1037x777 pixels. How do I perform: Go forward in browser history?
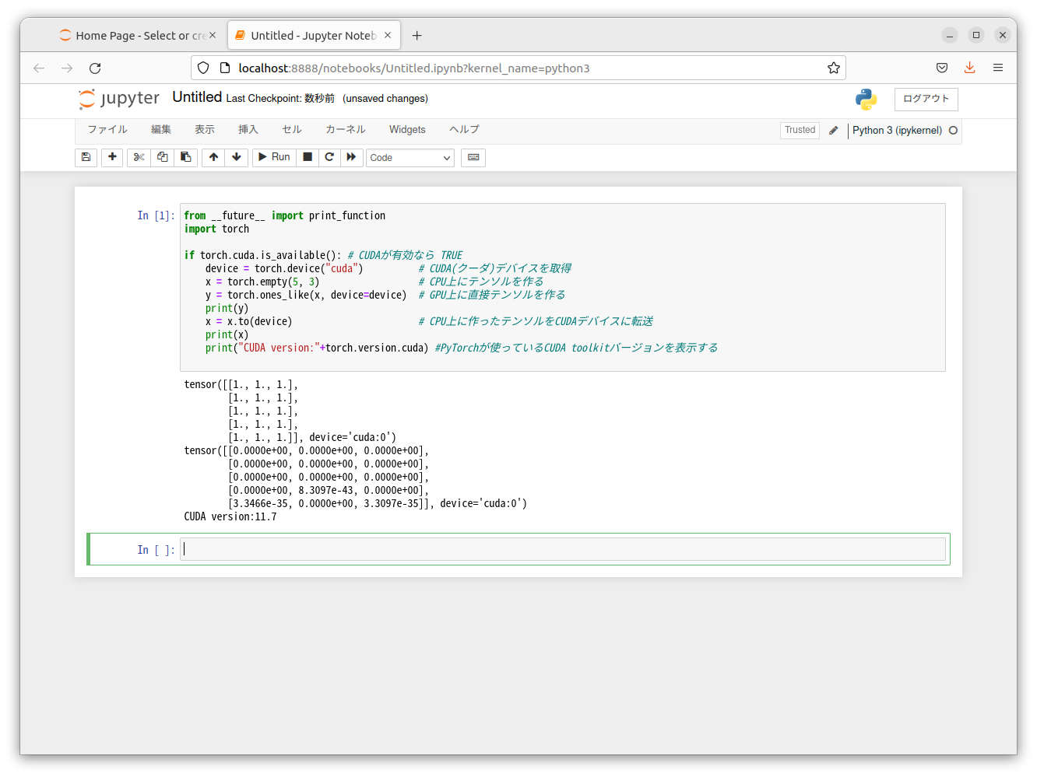pyautogui.click(x=67, y=68)
